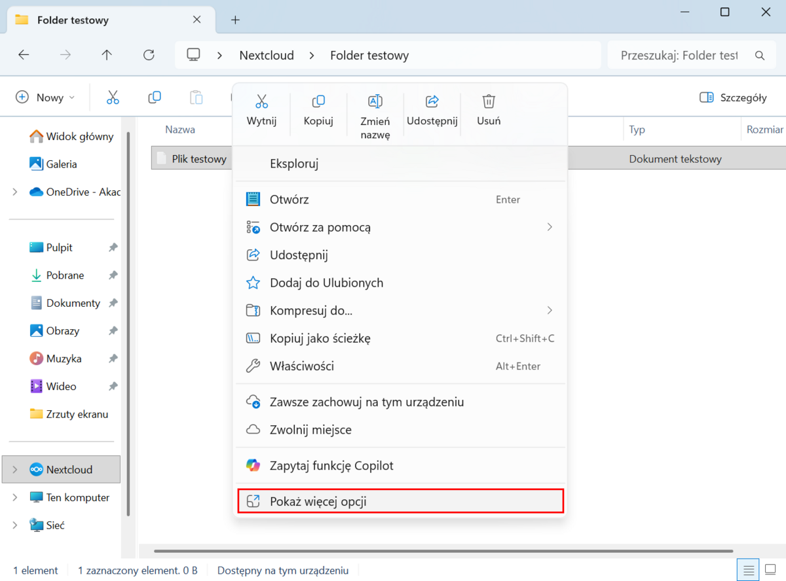
Task: Open the Nowy dropdown menu
Action: coord(45,97)
